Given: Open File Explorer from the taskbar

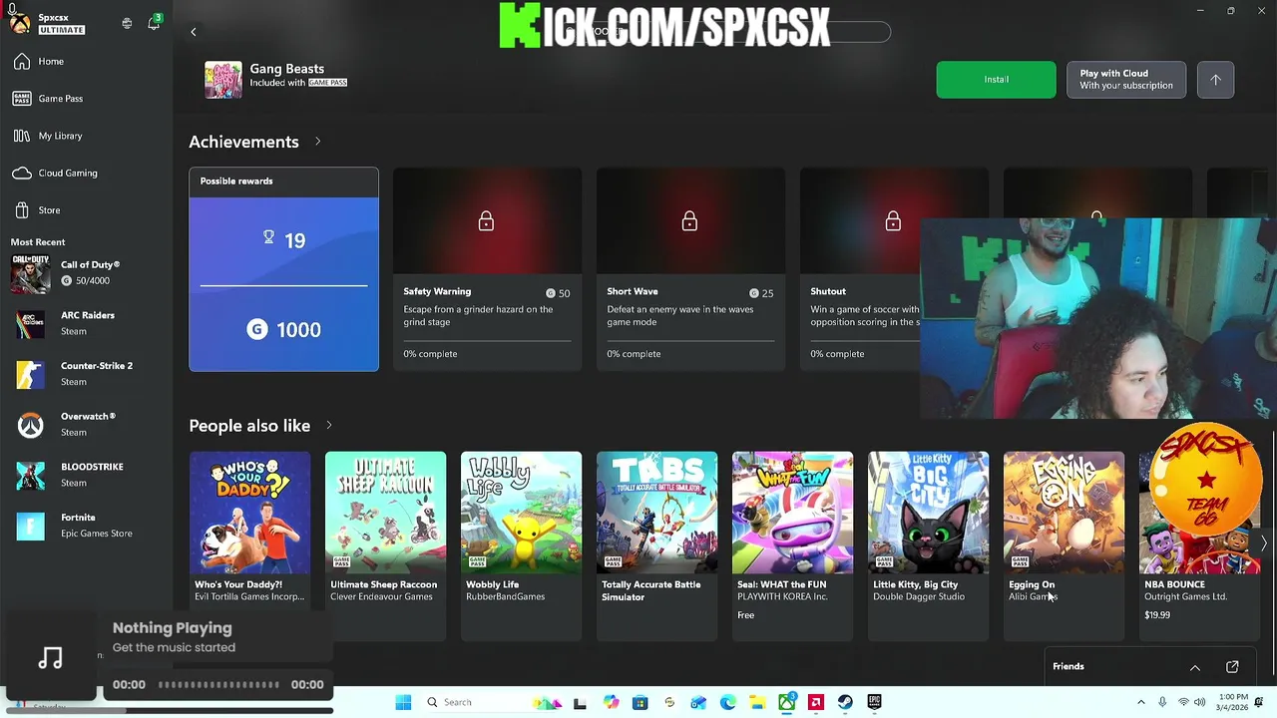Looking at the screenshot, I should pos(757,703).
